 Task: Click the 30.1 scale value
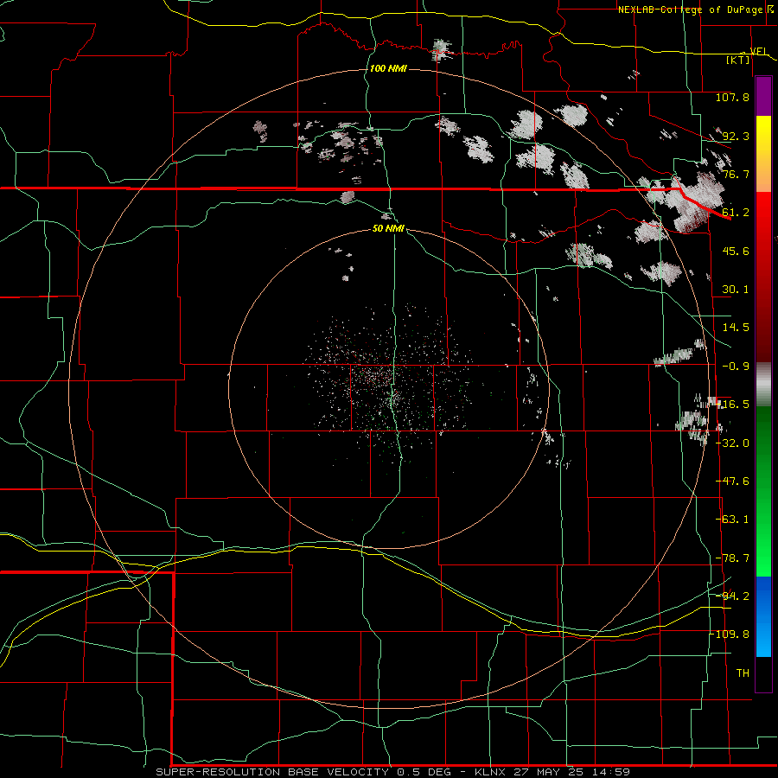pyautogui.click(x=736, y=290)
